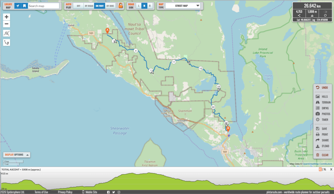
Task: Toggle the orange padlock route lock
Action: pyautogui.click(x=121, y=6)
